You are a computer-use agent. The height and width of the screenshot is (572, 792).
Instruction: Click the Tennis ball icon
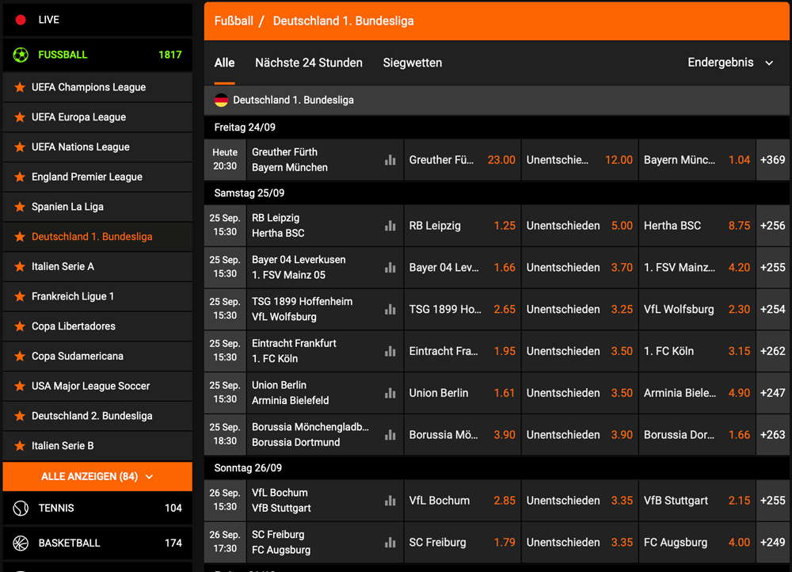click(21, 508)
